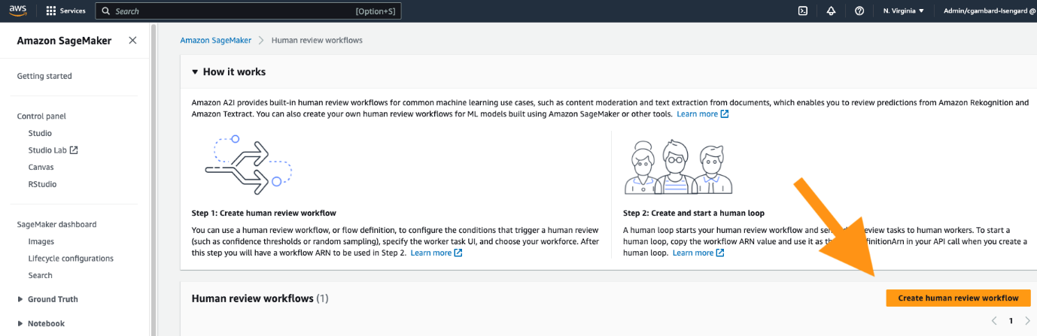Open the notifications bell icon

point(831,11)
